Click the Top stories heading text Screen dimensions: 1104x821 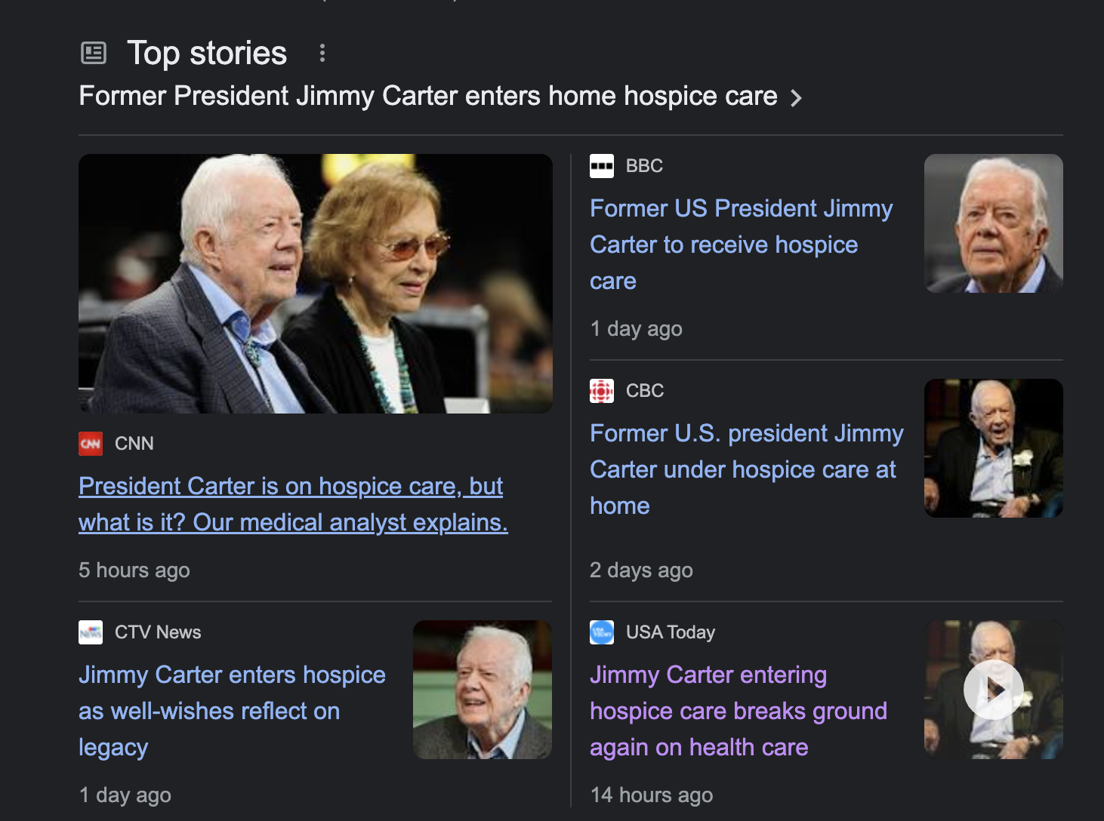tap(207, 53)
